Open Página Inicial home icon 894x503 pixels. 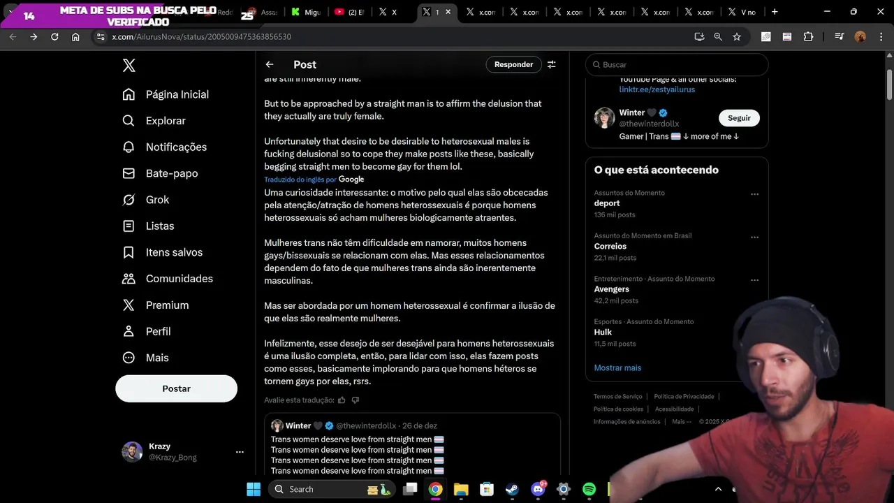click(x=129, y=94)
